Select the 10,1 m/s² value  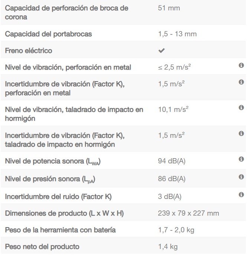click(x=173, y=109)
